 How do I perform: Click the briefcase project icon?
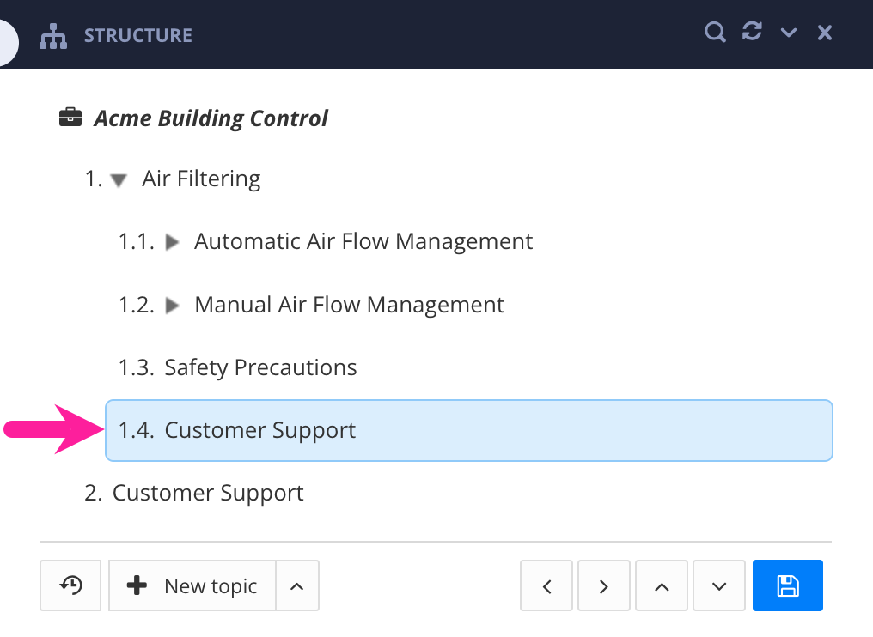70,118
